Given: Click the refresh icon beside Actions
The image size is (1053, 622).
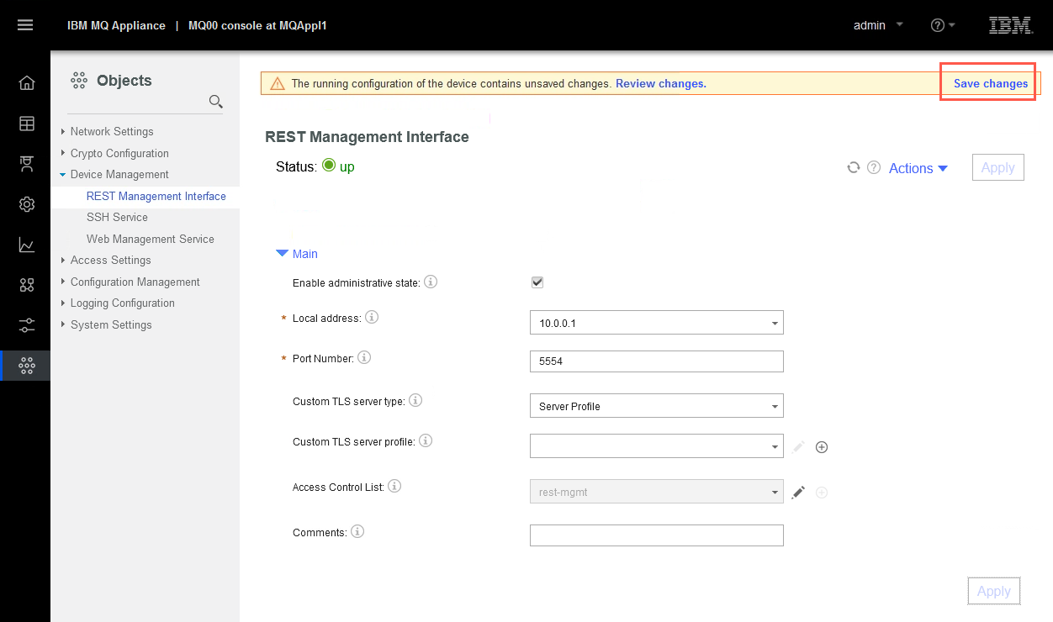Looking at the screenshot, I should 853,167.
